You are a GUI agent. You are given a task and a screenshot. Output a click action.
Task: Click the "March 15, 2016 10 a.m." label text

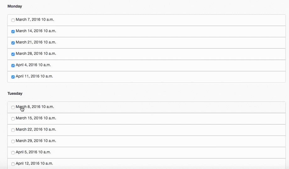click(36, 118)
